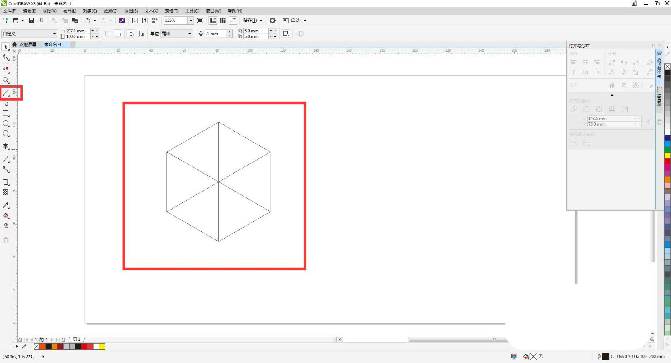This screenshot has width=671, height=363.
Task: Select the Text tool (字)
Action: pos(6,146)
